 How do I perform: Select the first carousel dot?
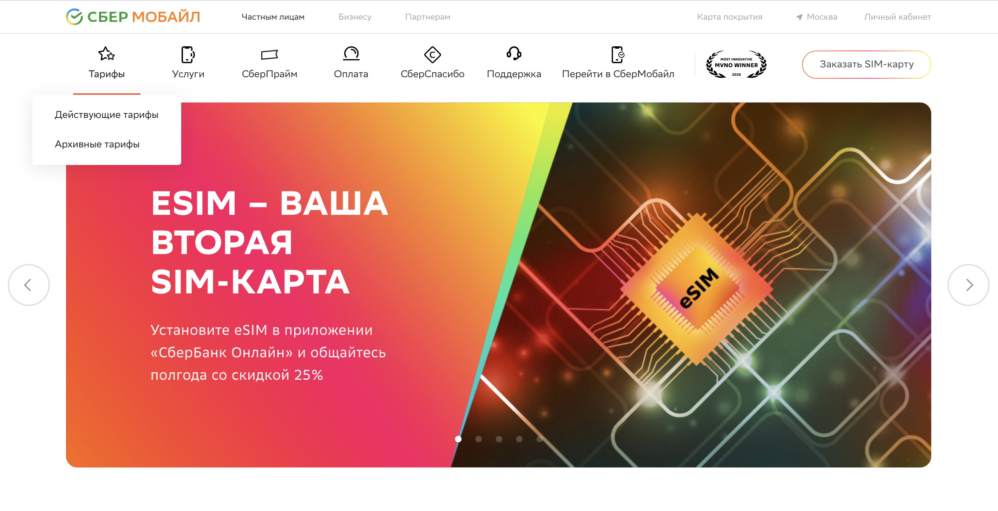pos(458,439)
